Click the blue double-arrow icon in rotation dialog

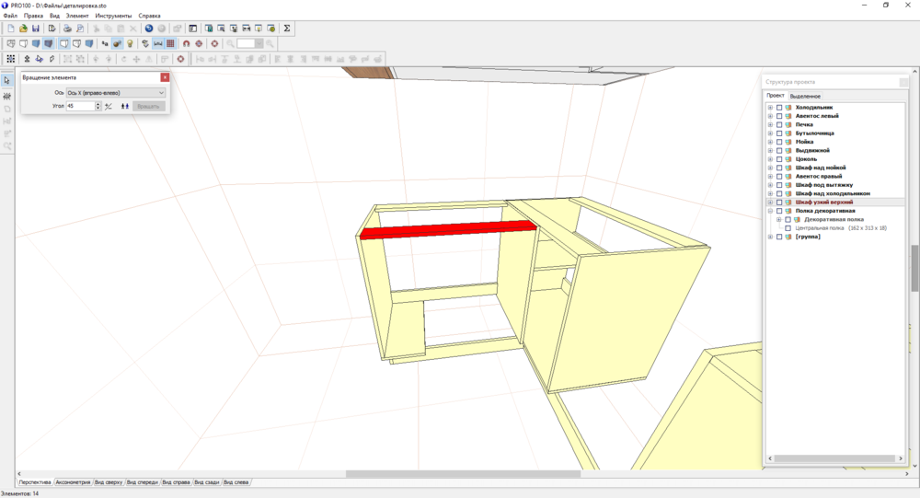(124, 106)
